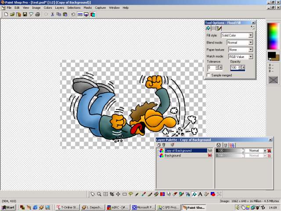Toggle transparency lock on Copy of Background layer
This screenshot has height=211, width=281.
(269, 150)
